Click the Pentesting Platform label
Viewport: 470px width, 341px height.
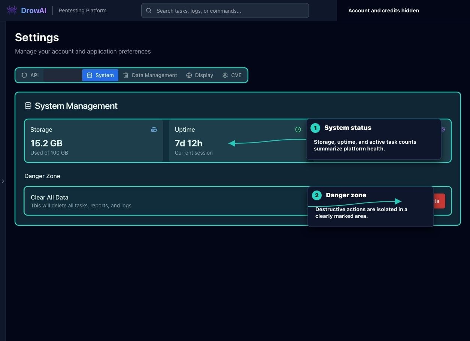pyautogui.click(x=82, y=10)
